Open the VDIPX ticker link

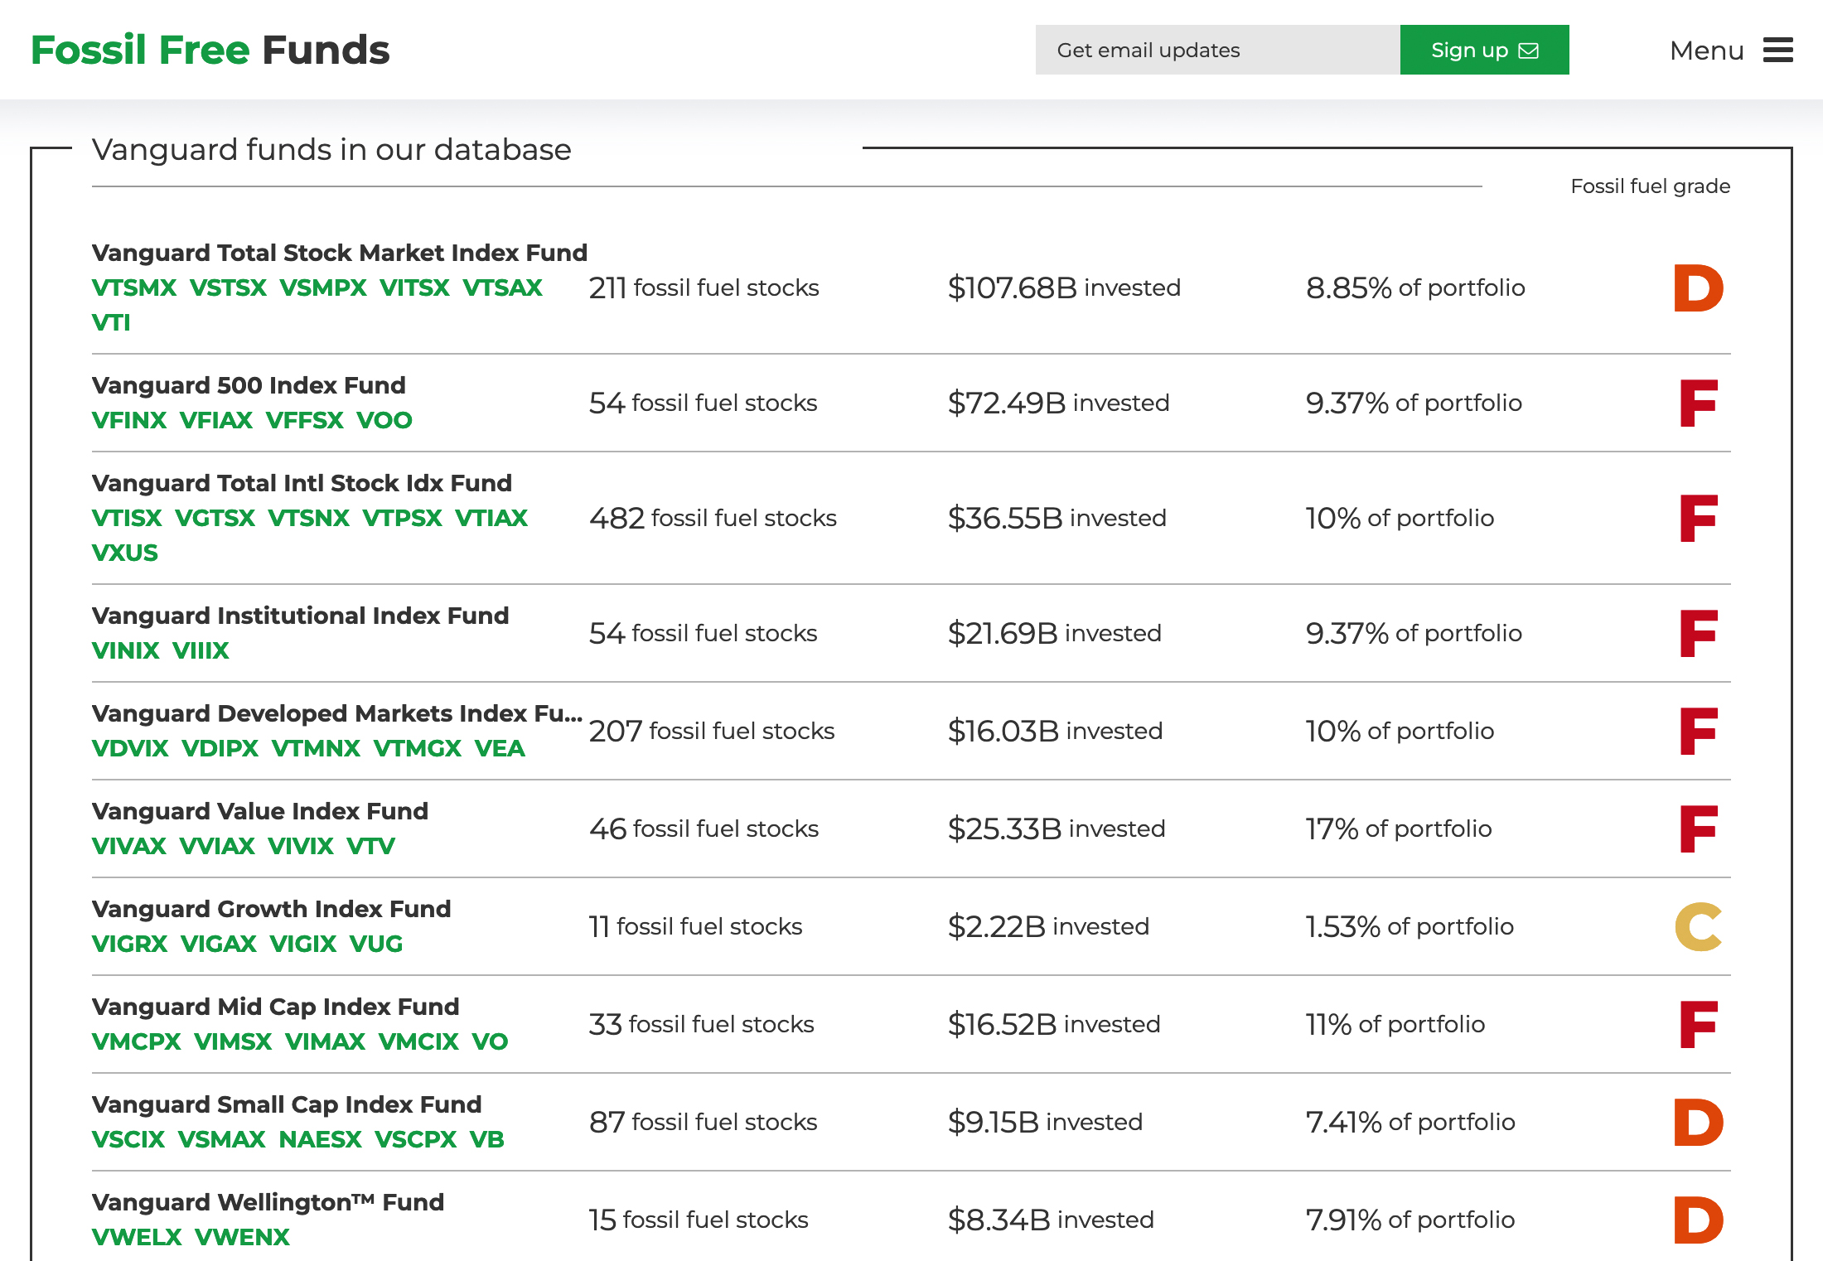(x=220, y=748)
